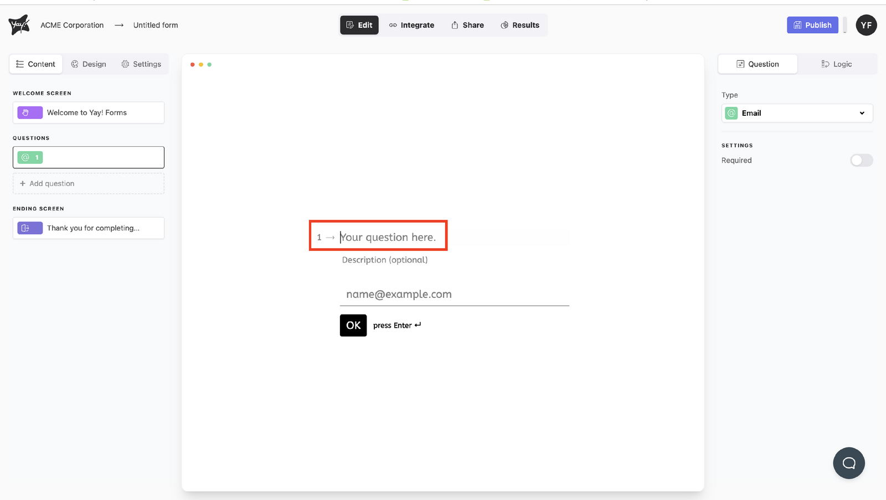Click the Yay! Forms logo icon
The height and width of the screenshot is (500, 886).
click(19, 25)
